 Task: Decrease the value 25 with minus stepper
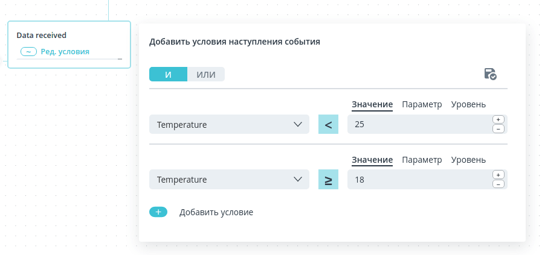click(498, 129)
